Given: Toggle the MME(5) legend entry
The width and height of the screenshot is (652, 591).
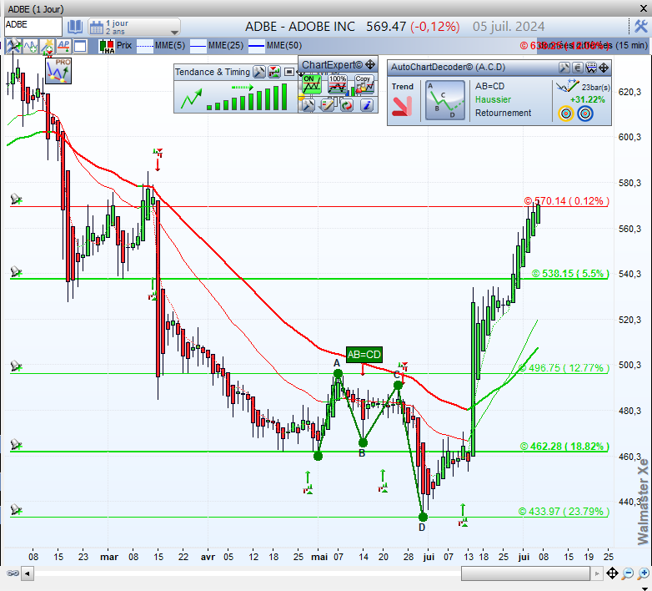Looking at the screenshot, I should click(161, 45).
